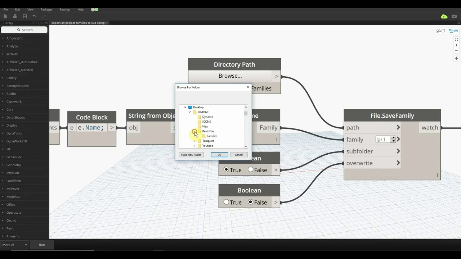Click the New file toolbar icon
Image resolution: width=461 pixels, height=259 pixels.
[5, 16]
